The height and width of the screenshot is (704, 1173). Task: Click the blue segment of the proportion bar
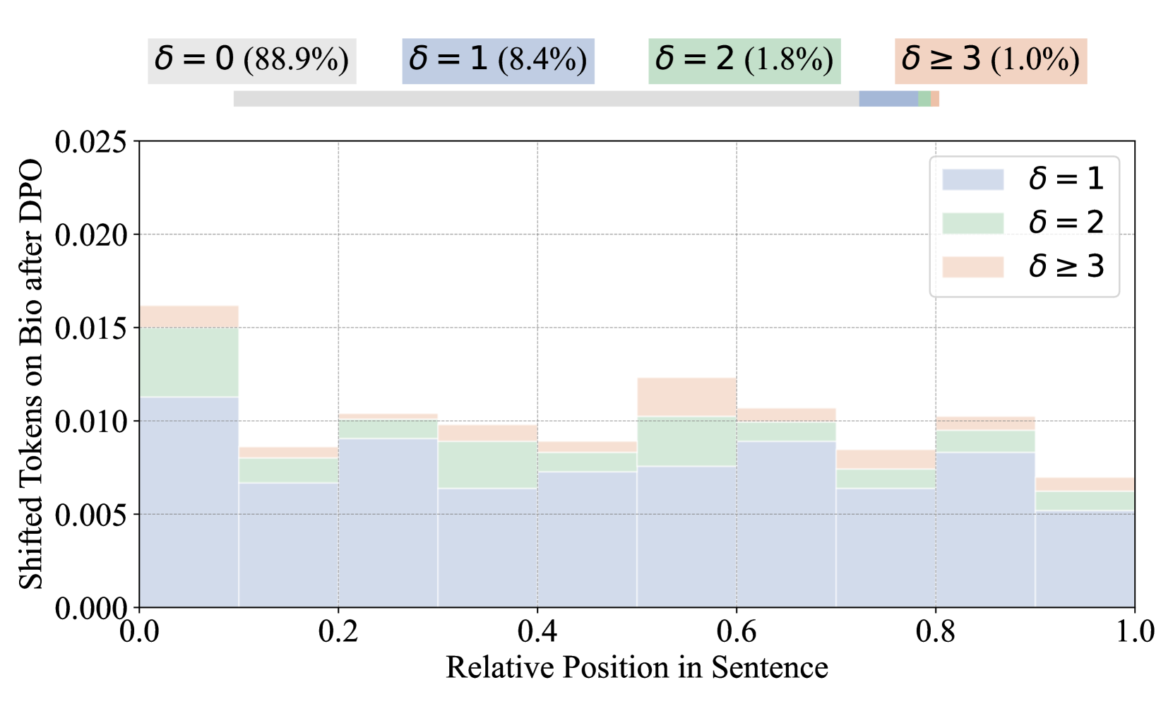click(888, 99)
